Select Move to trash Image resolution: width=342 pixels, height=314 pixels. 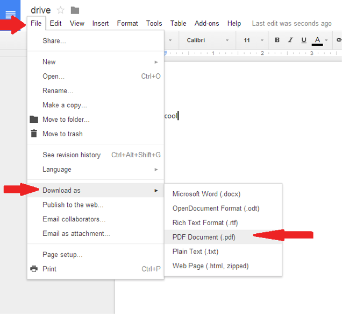(96, 134)
